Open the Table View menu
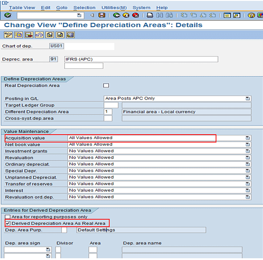This screenshot has width=263, height=260. (22, 7)
